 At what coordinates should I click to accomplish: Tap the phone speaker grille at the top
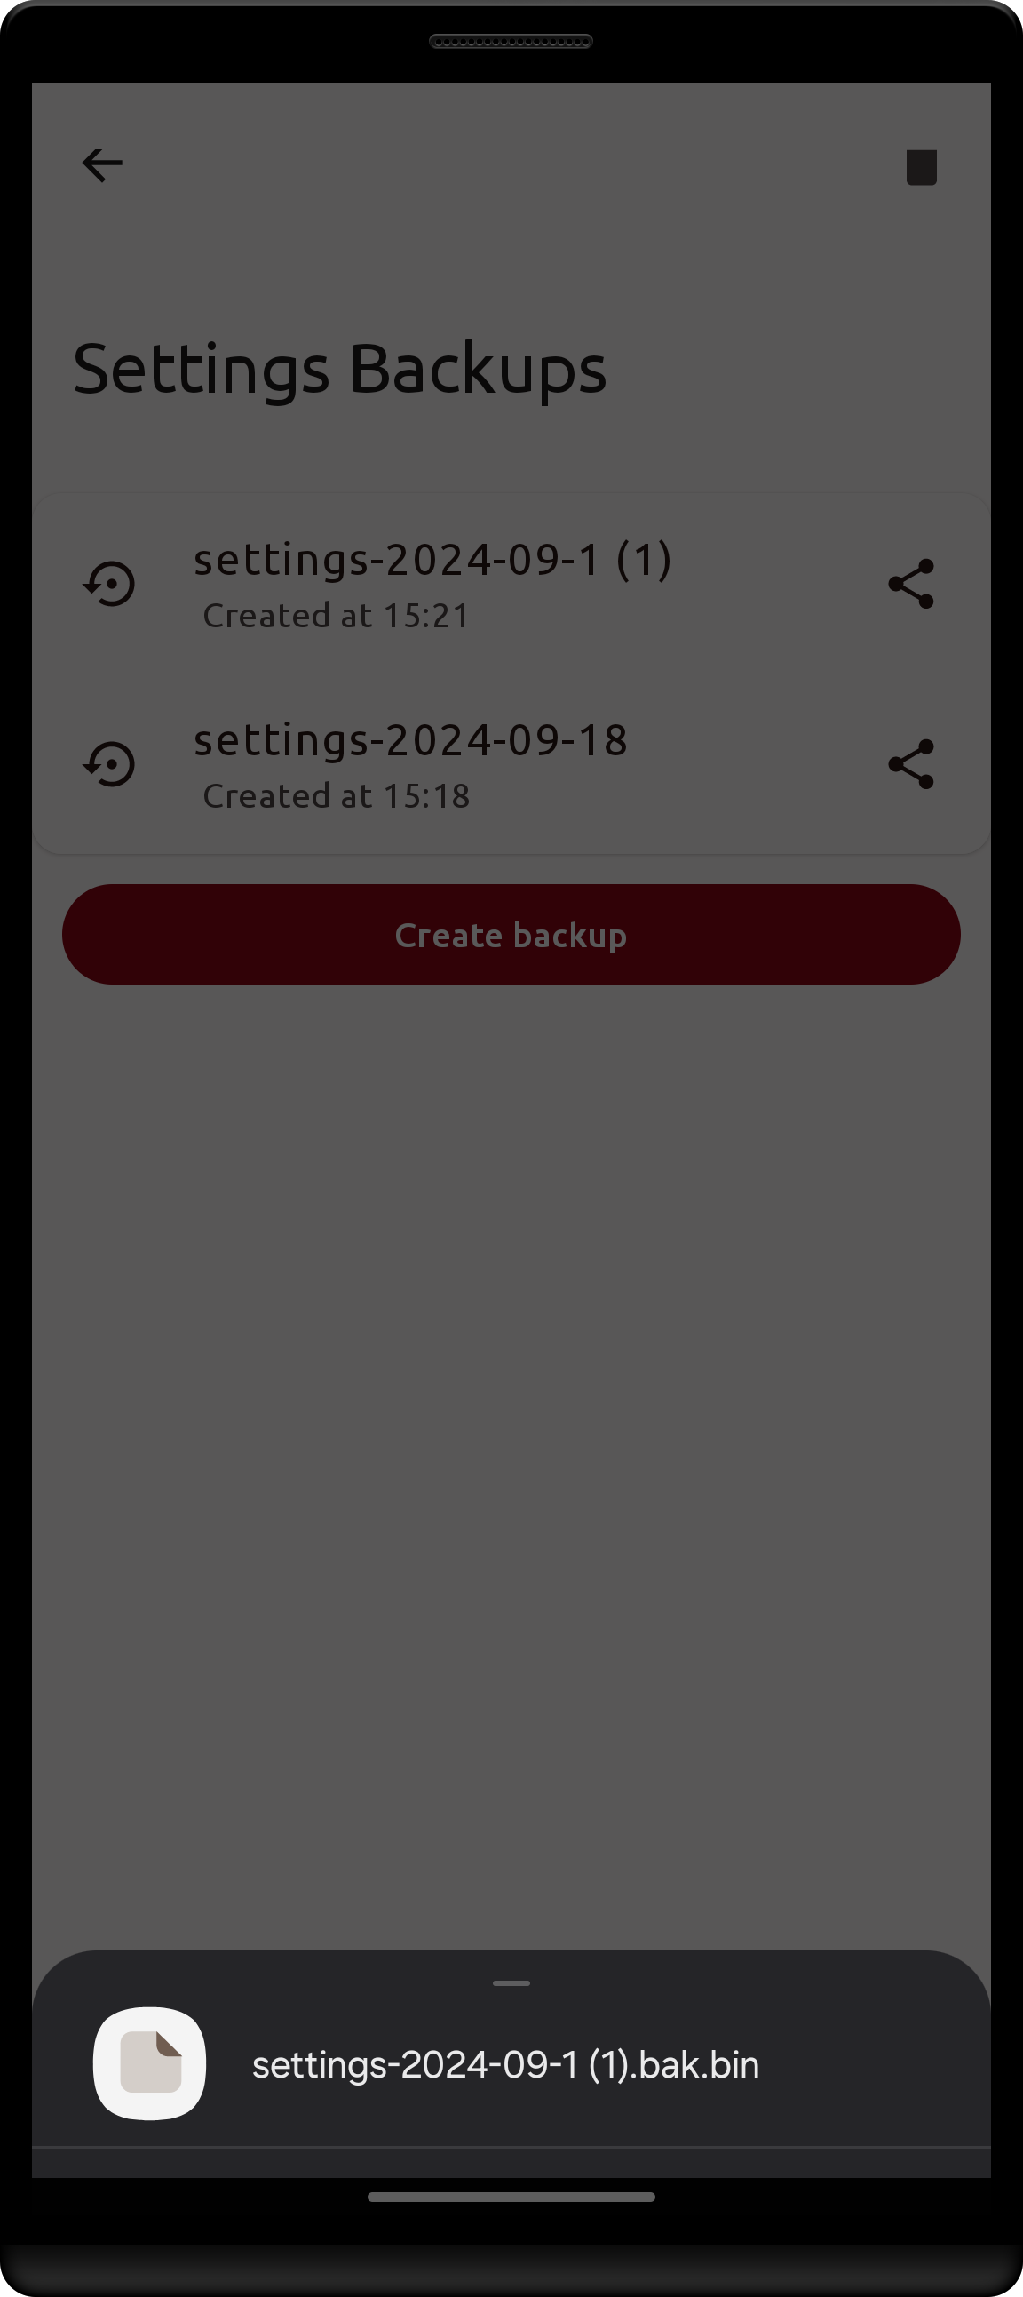click(x=511, y=41)
